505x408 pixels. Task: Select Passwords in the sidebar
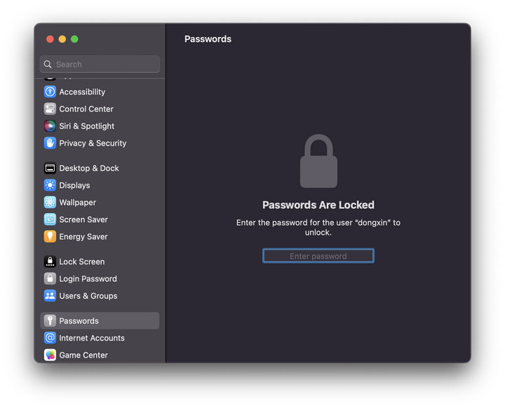pyautogui.click(x=100, y=321)
